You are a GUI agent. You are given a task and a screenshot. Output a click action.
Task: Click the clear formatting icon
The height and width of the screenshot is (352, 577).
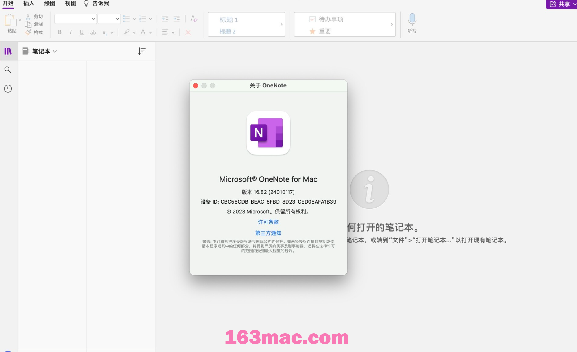click(194, 19)
